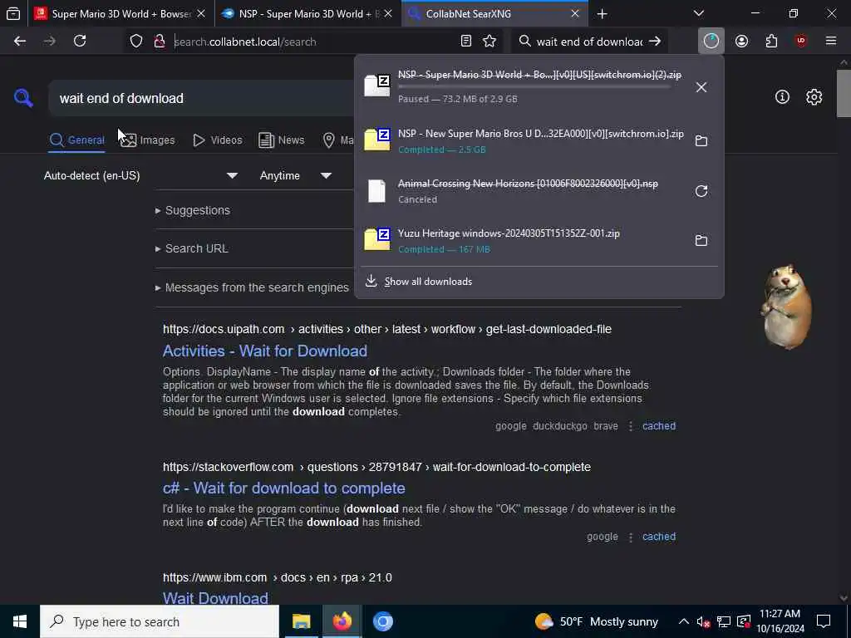Toggle reader view in the address bar
The image size is (851, 638).
465,42
